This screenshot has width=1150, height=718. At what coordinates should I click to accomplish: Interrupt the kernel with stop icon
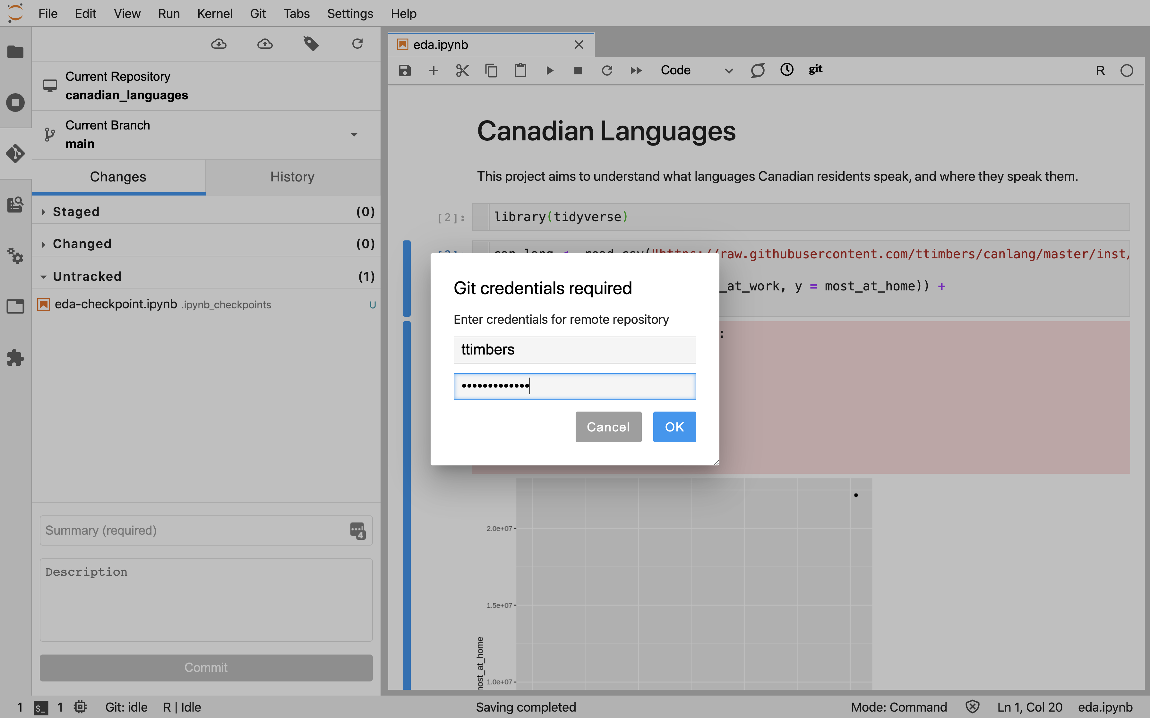[578, 71]
